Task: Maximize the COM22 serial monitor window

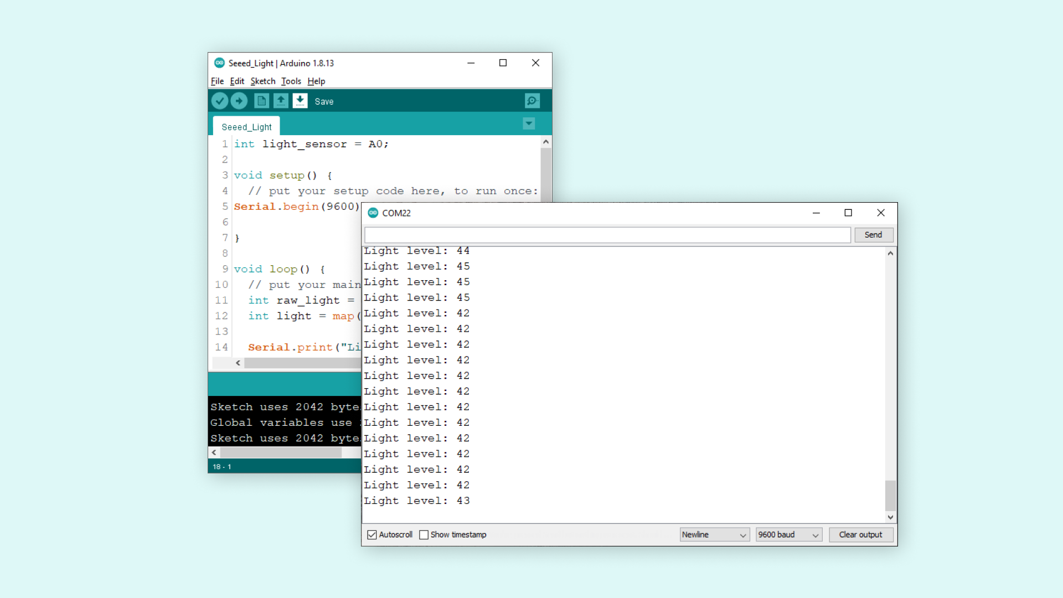Action: (x=848, y=213)
